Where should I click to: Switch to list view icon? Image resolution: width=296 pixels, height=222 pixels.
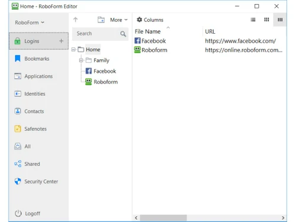[x=253, y=20]
